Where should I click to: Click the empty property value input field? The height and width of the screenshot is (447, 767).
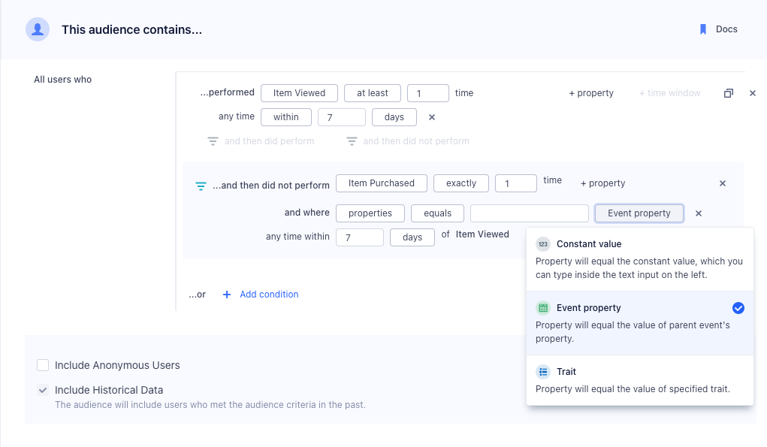coord(529,213)
